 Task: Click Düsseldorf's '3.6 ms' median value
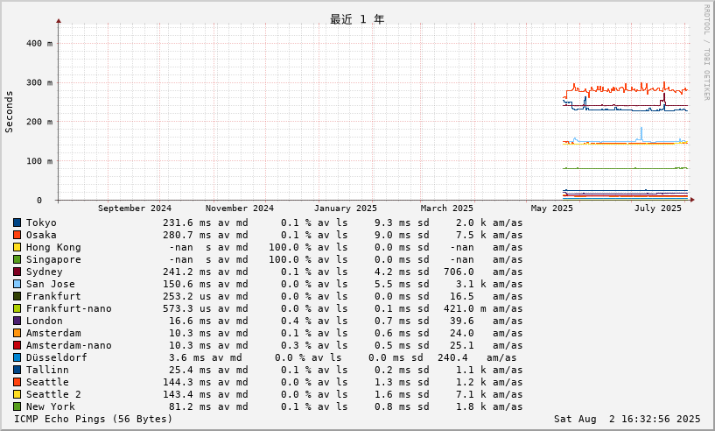click(187, 357)
